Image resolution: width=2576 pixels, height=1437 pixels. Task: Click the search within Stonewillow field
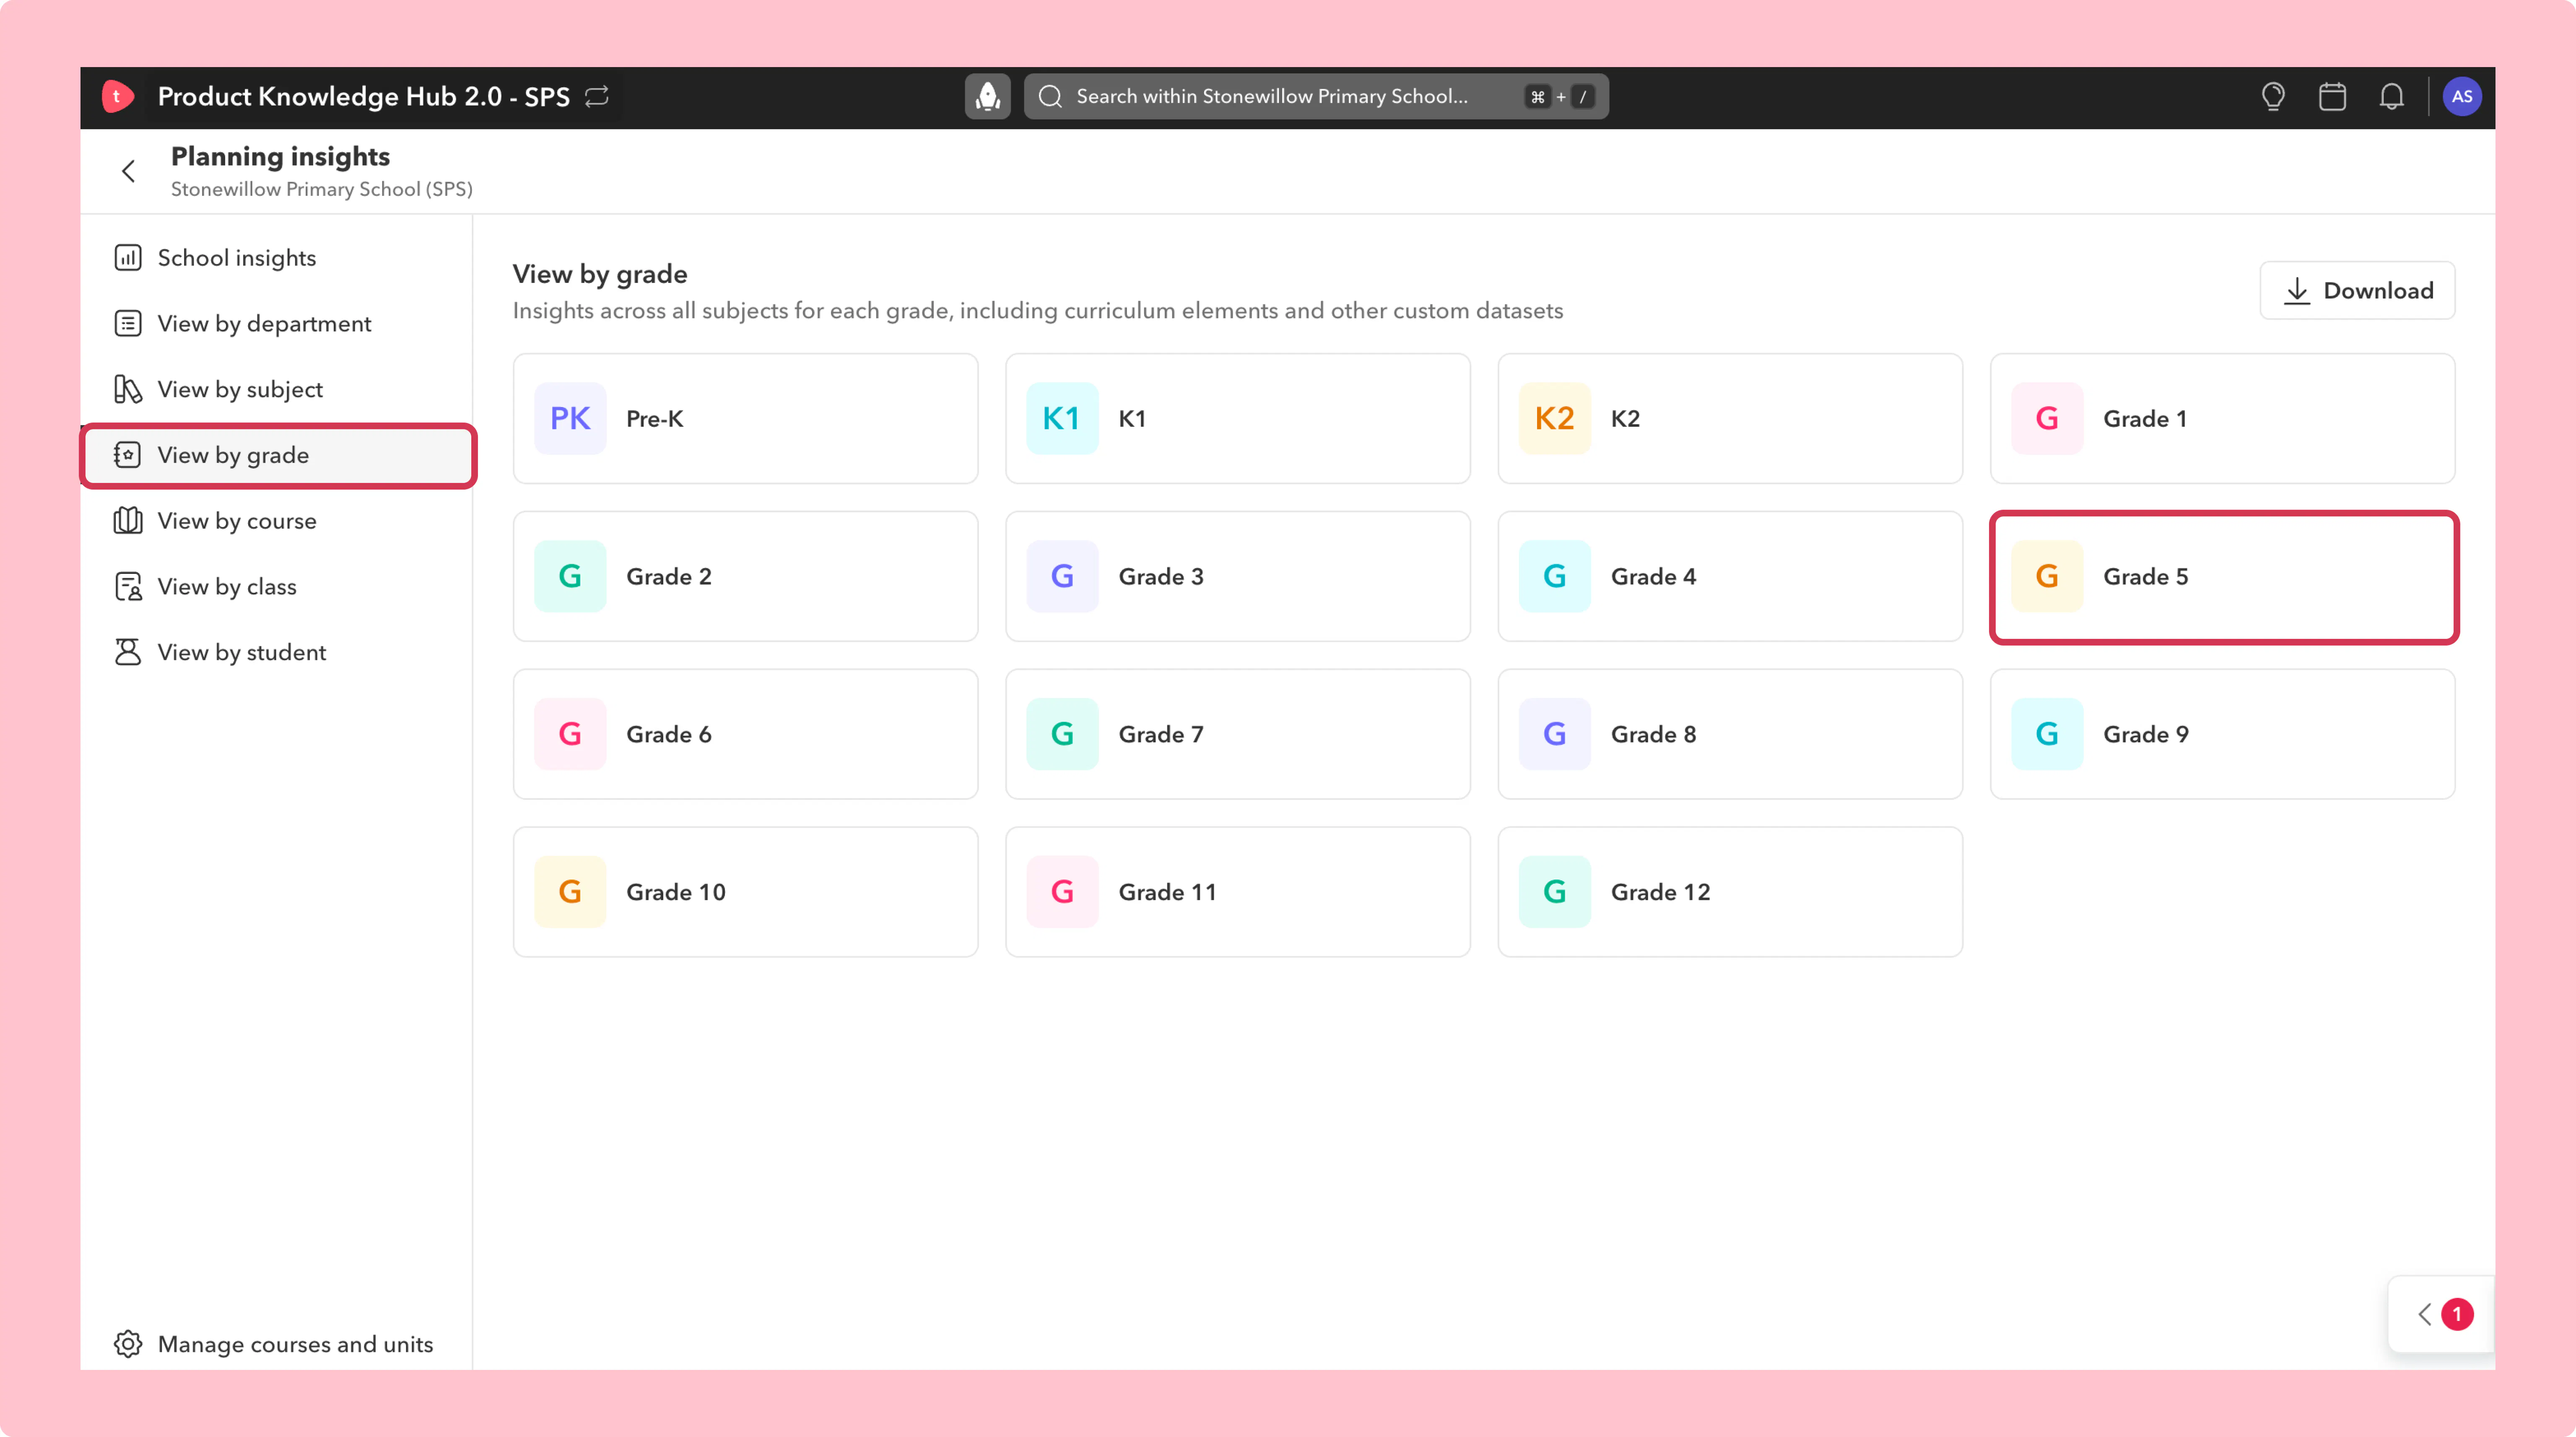click(1316, 96)
